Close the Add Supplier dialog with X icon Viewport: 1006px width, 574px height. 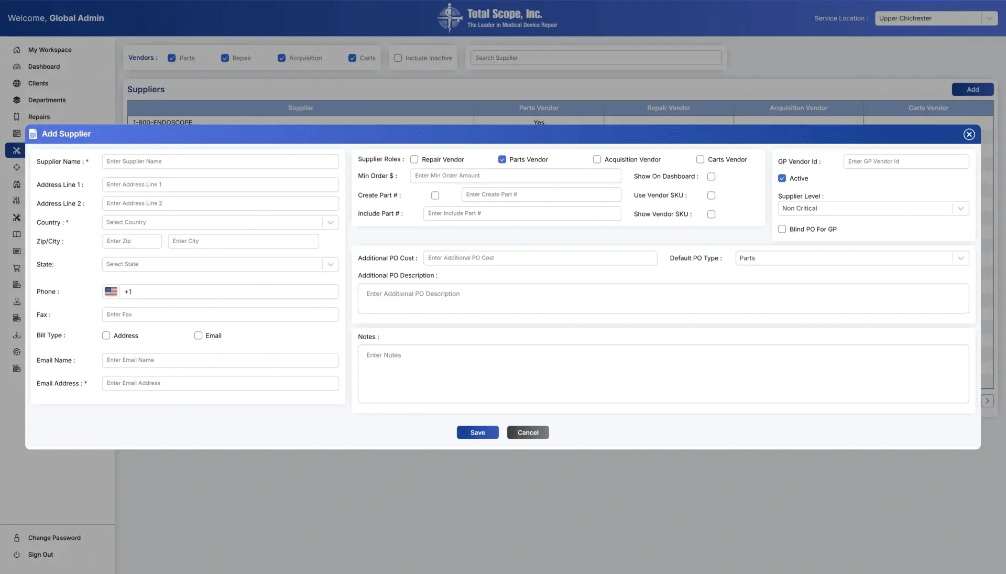(969, 134)
